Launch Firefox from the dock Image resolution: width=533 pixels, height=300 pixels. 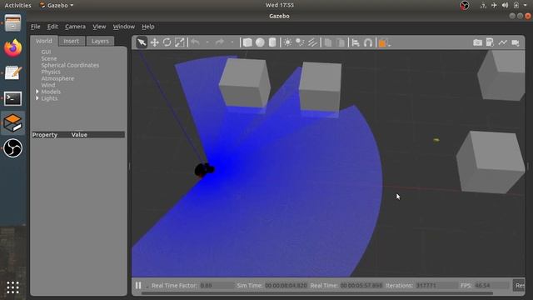click(x=13, y=48)
